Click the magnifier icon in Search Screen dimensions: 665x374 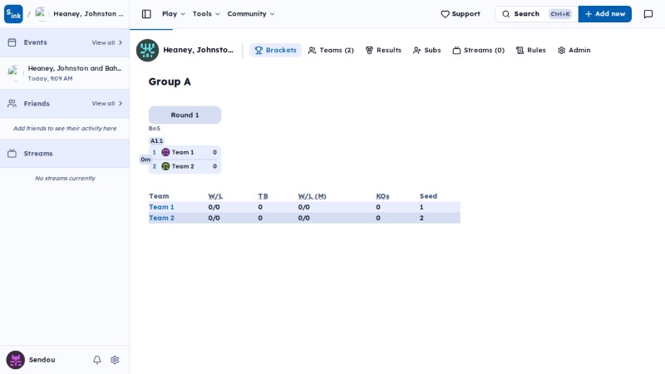point(506,14)
